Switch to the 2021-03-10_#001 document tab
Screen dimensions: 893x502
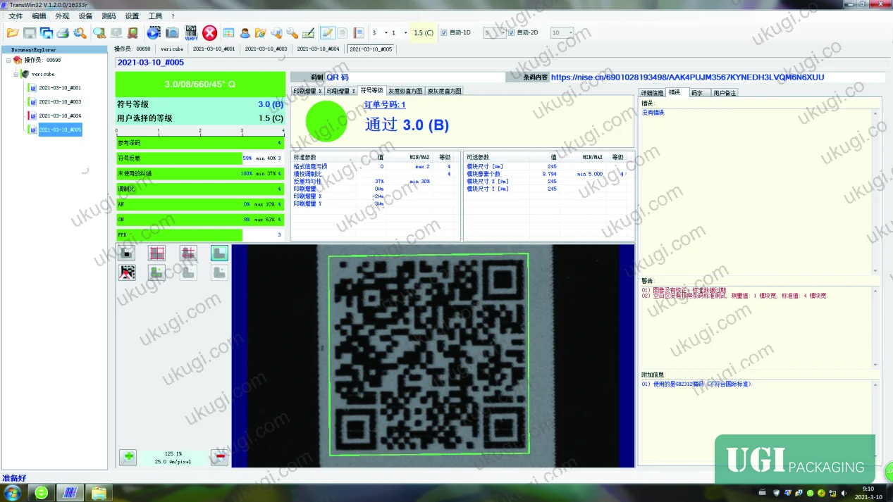click(x=214, y=49)
